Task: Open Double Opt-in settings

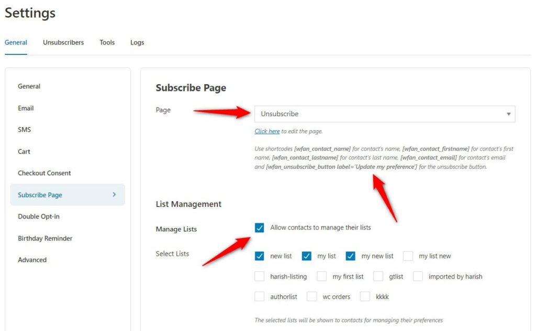Action: (39, 216)
